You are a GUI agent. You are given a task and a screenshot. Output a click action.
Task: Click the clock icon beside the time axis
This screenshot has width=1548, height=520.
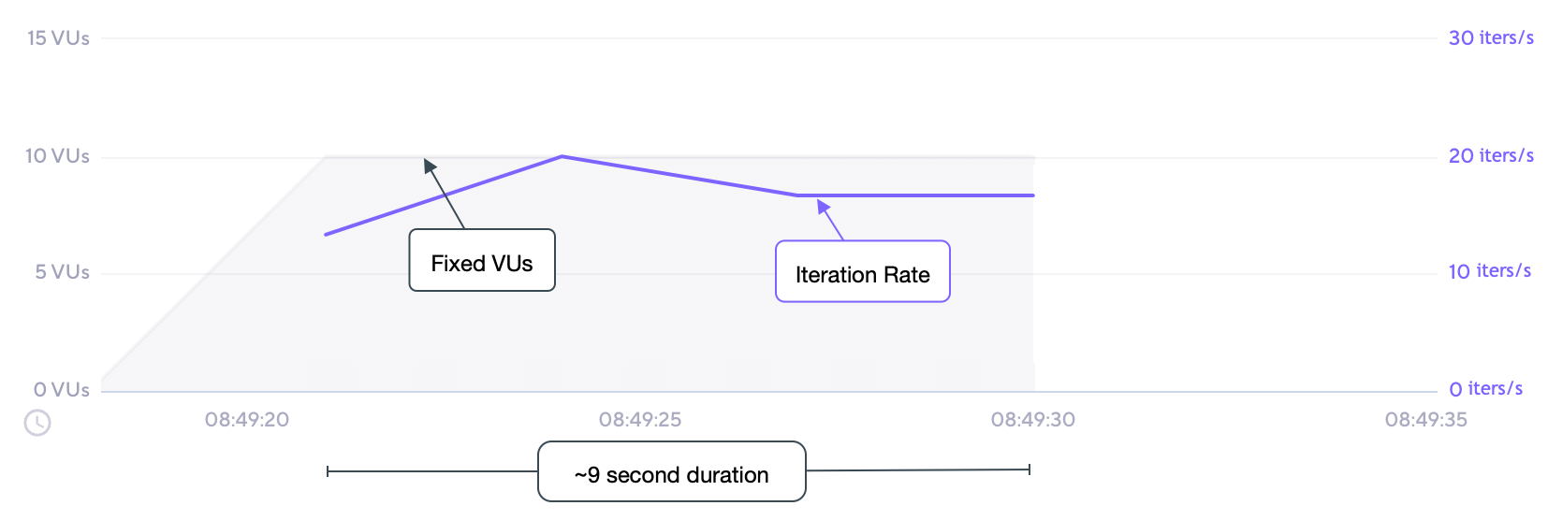(37, 423)
